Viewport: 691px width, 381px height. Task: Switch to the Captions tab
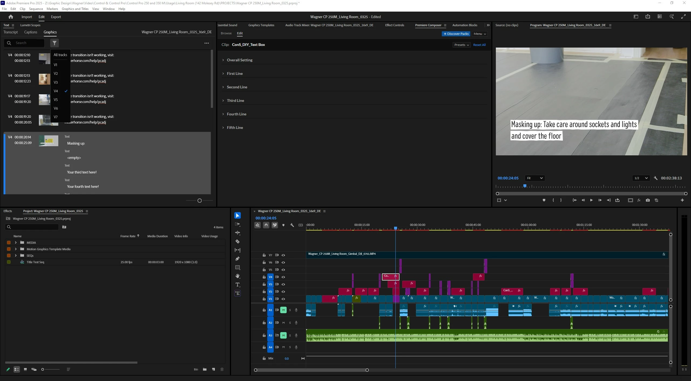[31, 32]
